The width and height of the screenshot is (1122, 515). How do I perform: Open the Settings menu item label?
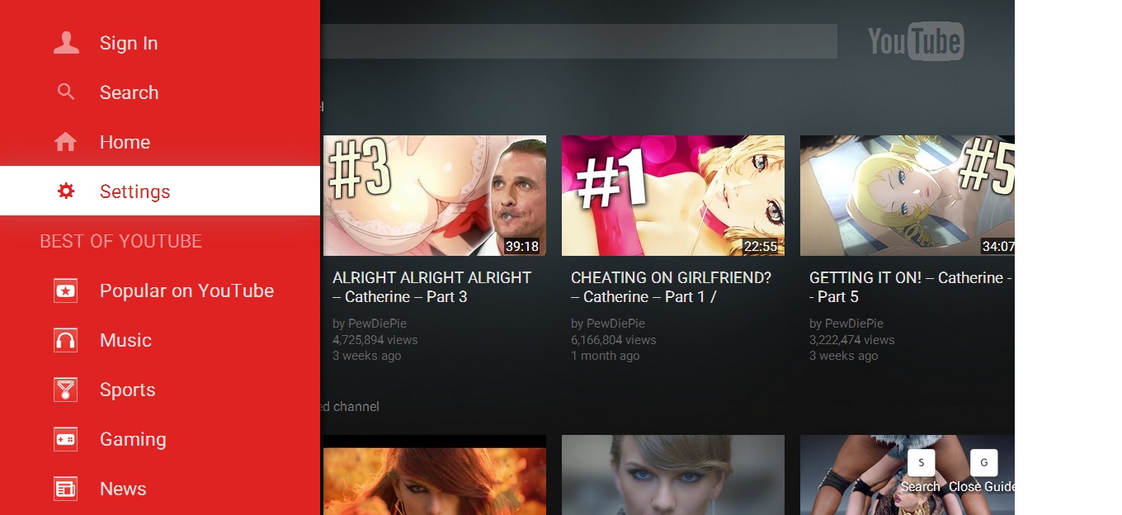tap(134, 191)
